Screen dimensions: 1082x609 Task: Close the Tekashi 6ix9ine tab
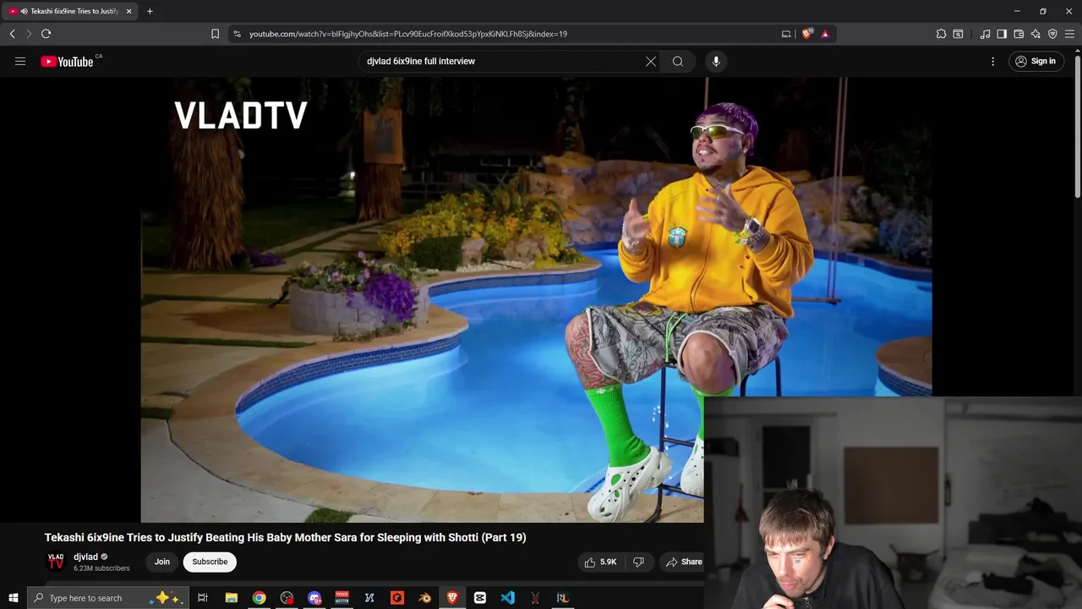coord(128,11)
